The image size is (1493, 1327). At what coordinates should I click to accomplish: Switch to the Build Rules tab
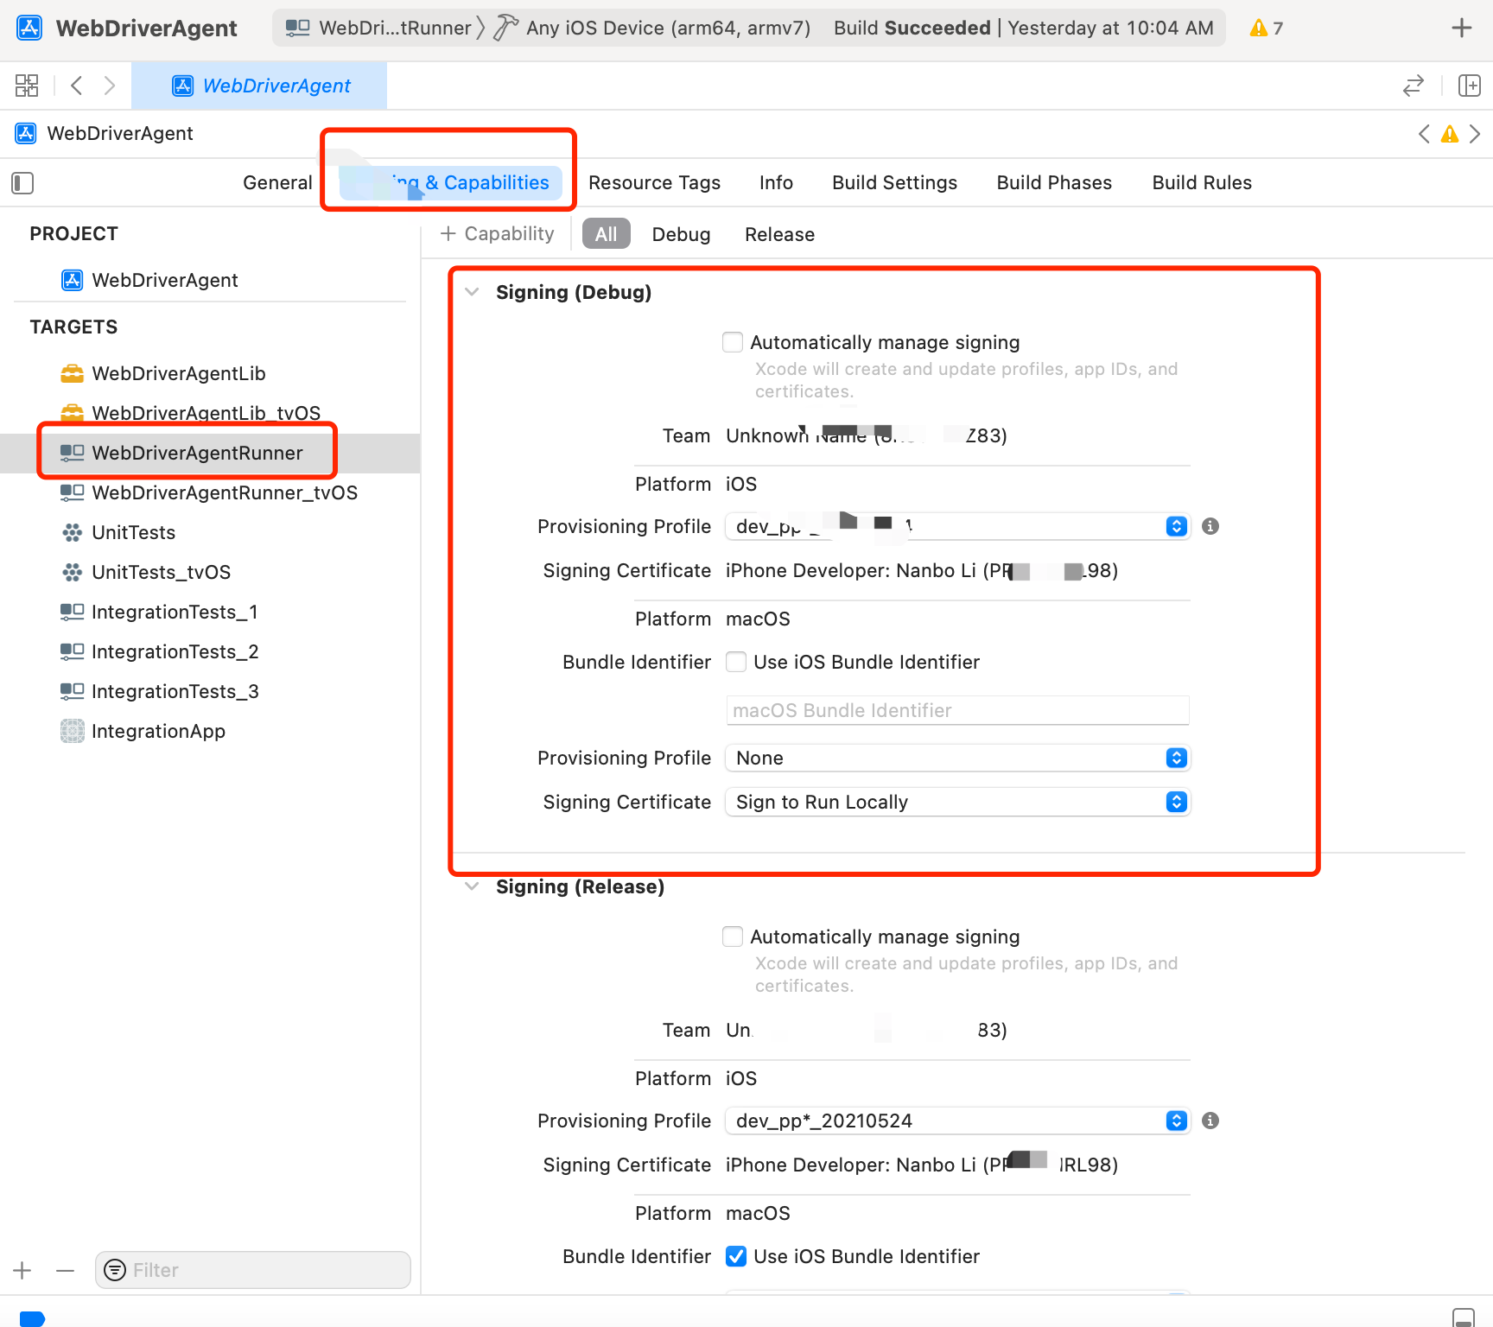[1202, 182]
